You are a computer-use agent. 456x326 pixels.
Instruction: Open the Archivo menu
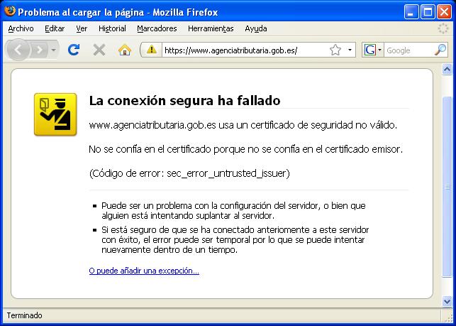pos(21,28)
